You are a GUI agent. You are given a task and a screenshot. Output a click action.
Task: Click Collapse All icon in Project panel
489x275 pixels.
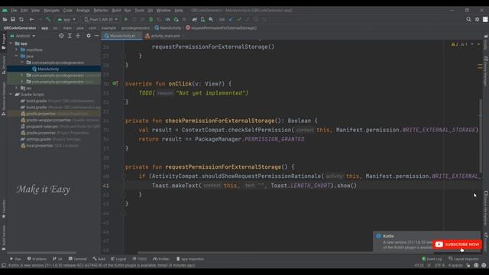click(x=78, y=36)
